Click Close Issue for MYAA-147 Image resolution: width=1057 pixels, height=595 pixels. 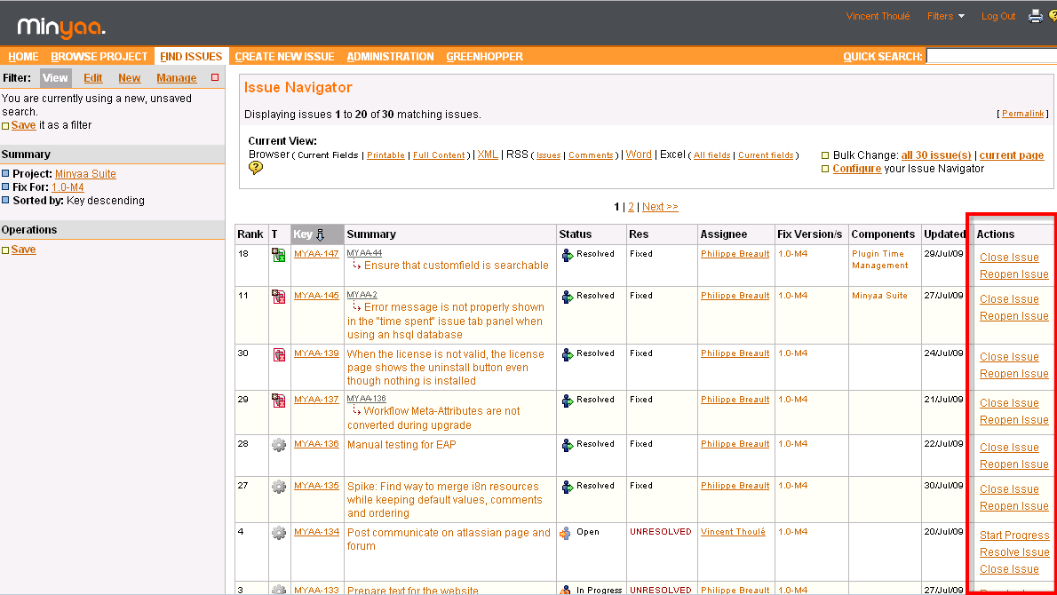coord(1009,258)
